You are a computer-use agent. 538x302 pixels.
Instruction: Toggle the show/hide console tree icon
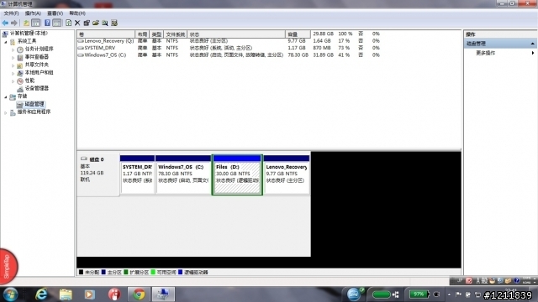click(35, 23)
